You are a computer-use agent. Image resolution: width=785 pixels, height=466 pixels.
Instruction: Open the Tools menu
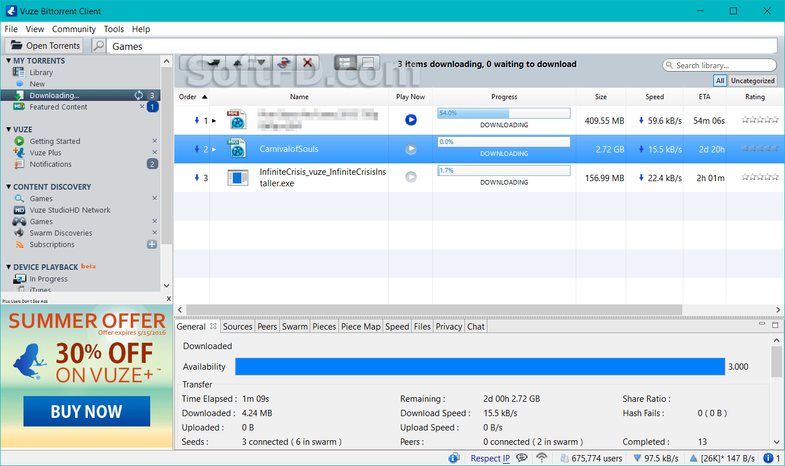pyautogui.click(x=114, y=29)
